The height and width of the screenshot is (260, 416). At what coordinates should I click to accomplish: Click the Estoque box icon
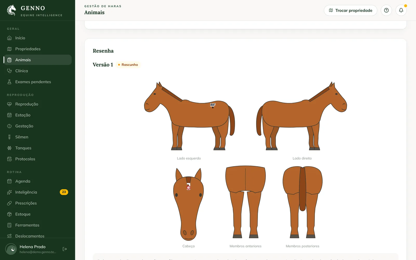tap(9, 214)
